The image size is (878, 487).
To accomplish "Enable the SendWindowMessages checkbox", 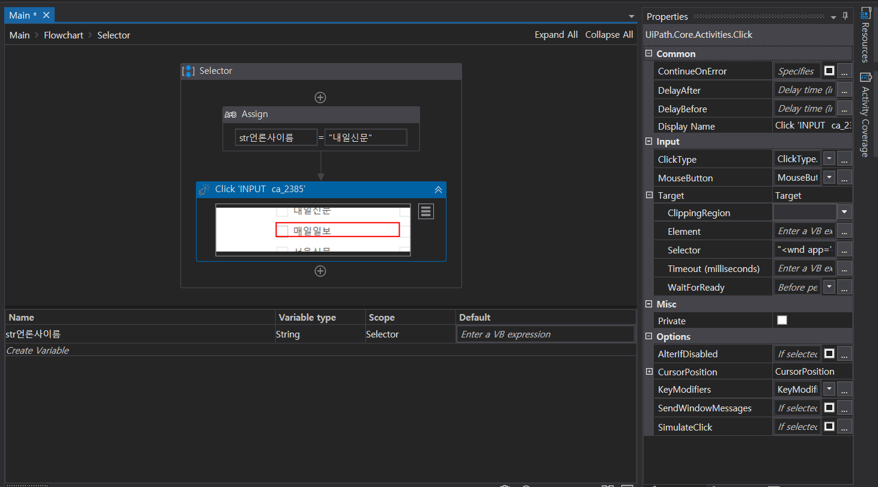I will pyautogui.click(x=829, y=408).
